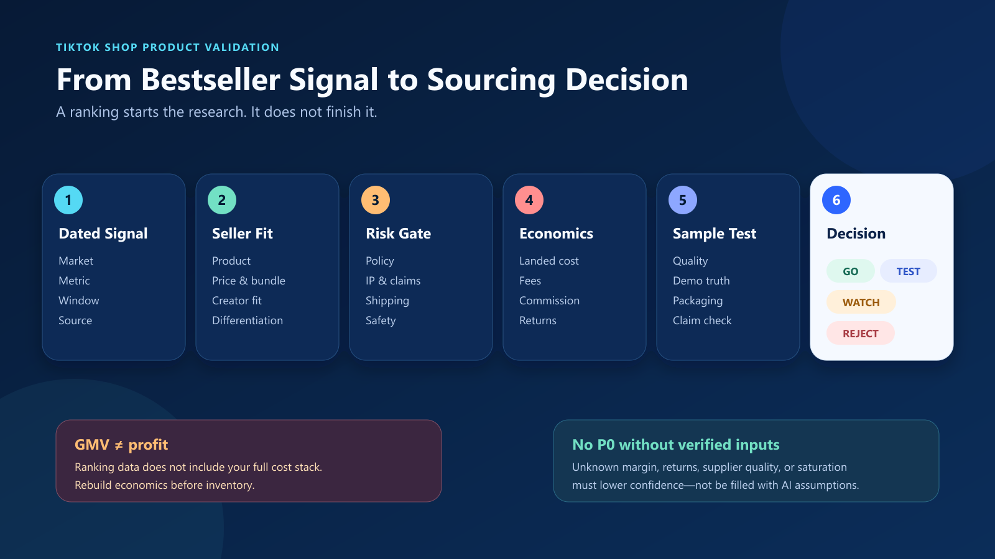This screenshot has width=995, height=559.
Task: Select the Dated Signal card heading
Action: [x=103, y=234]
